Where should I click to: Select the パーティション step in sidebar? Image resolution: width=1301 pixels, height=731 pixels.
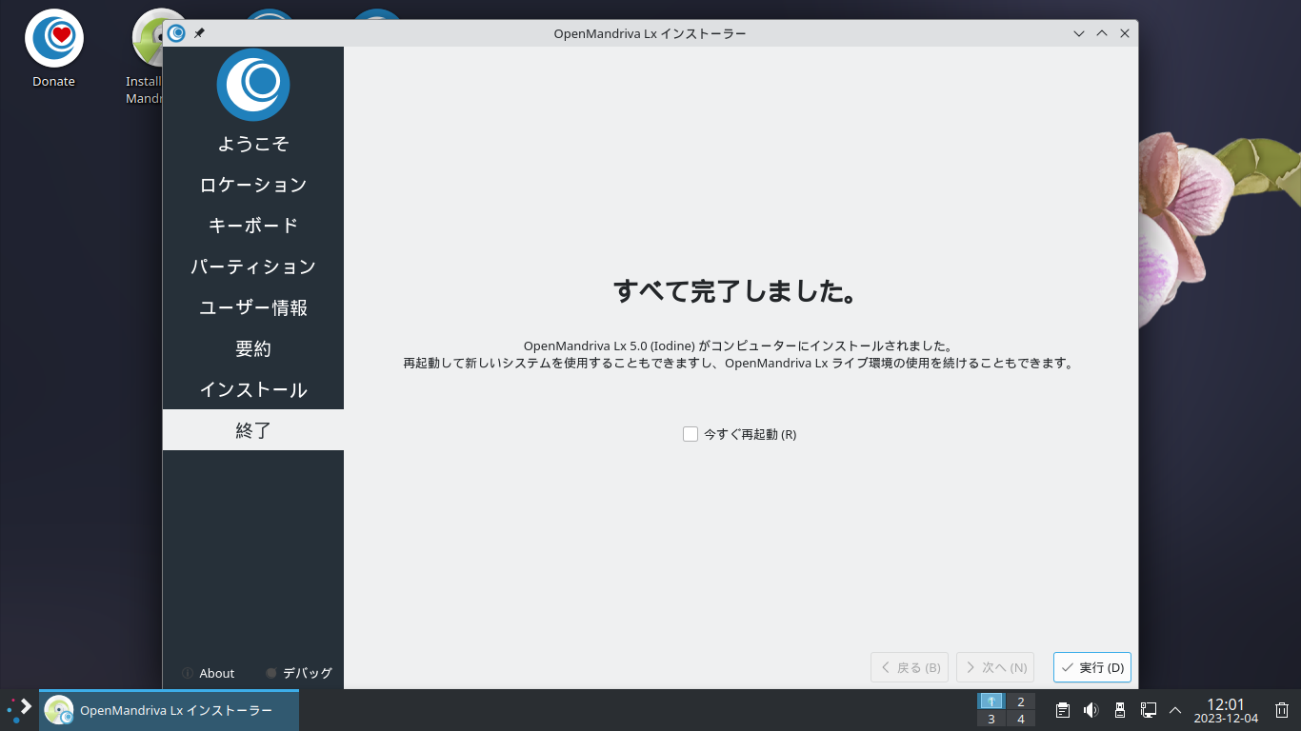point(253,267)
